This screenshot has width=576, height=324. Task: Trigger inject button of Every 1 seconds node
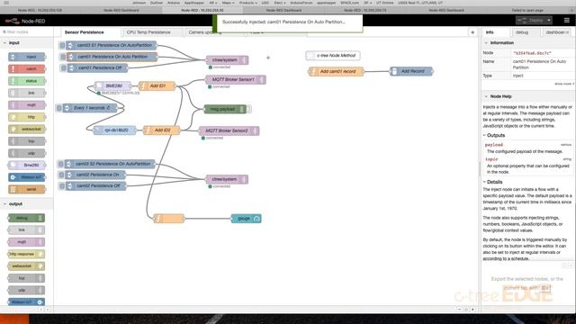(x=59, y=108)
